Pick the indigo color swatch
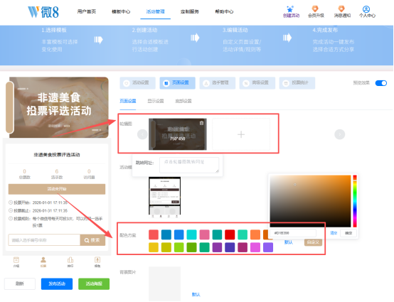The image size is (394, 302). 230,247
